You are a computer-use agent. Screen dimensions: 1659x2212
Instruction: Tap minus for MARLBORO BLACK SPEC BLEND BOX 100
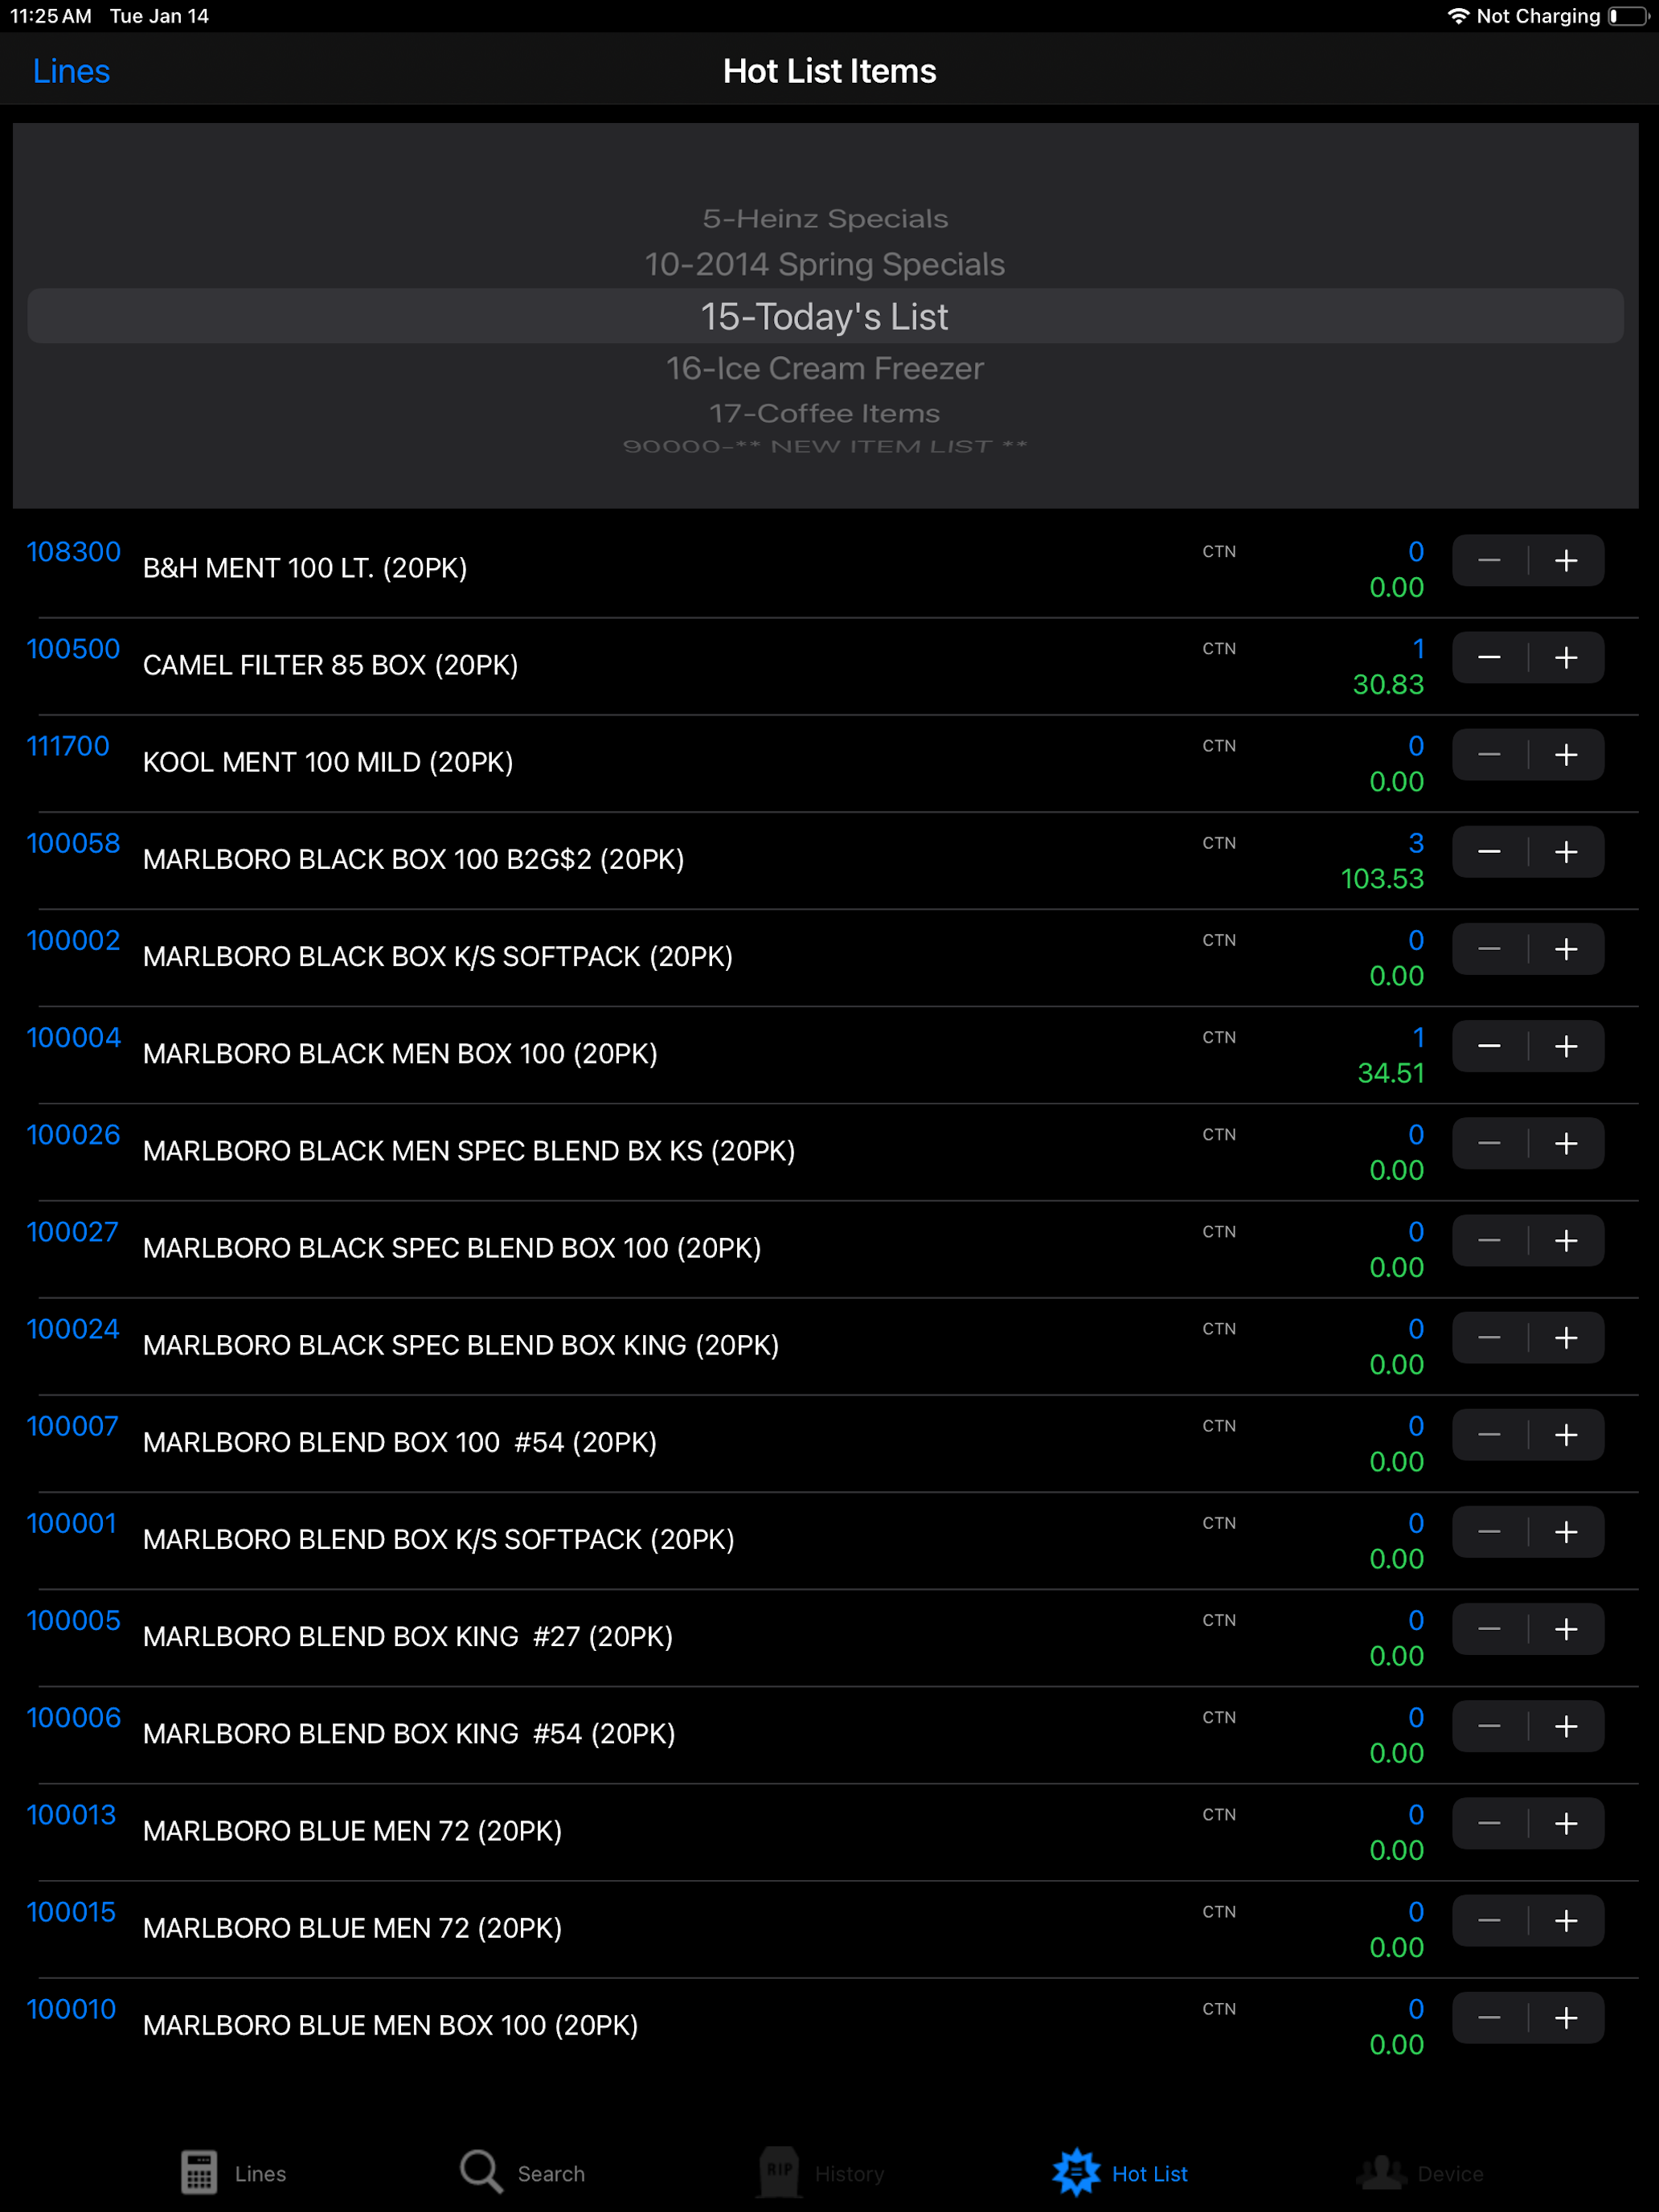click(x=1489, y=1240)
